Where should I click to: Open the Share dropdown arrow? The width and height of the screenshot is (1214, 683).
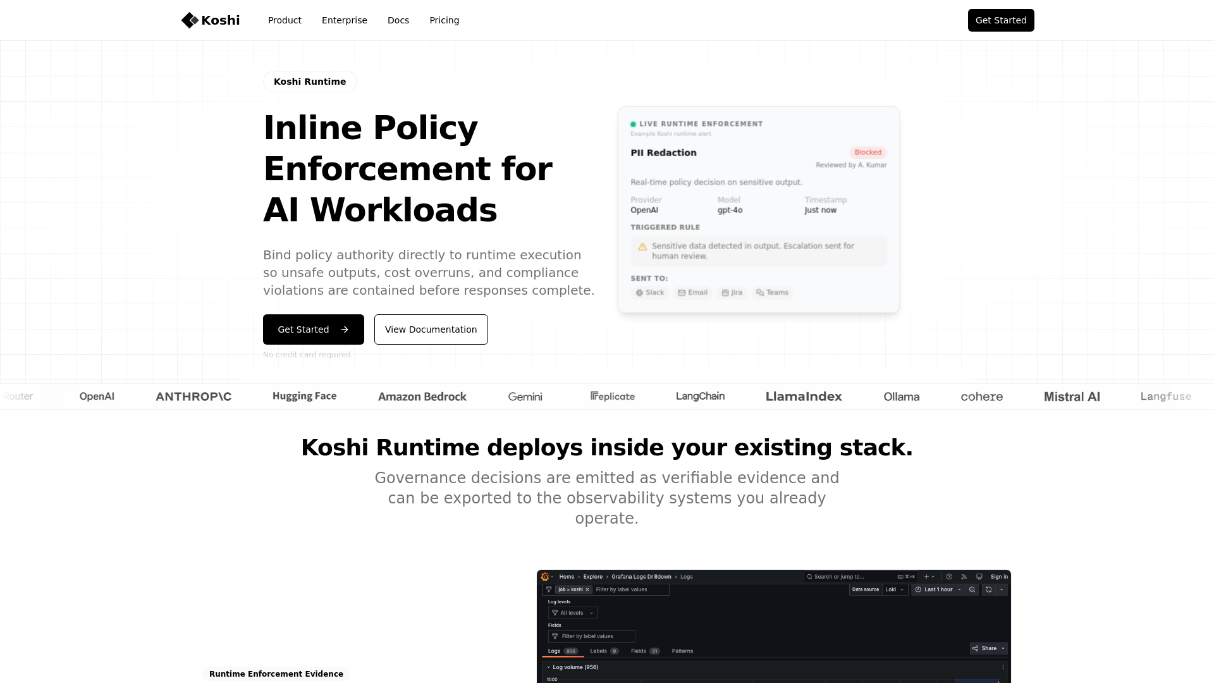coord(1003,648)
